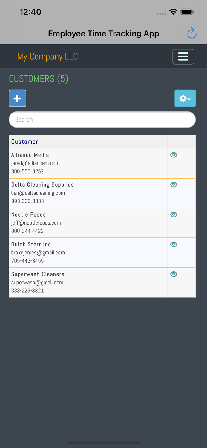Tap the blue plus icon to add customer
The image size is (207, 448).
pos(17,98)
